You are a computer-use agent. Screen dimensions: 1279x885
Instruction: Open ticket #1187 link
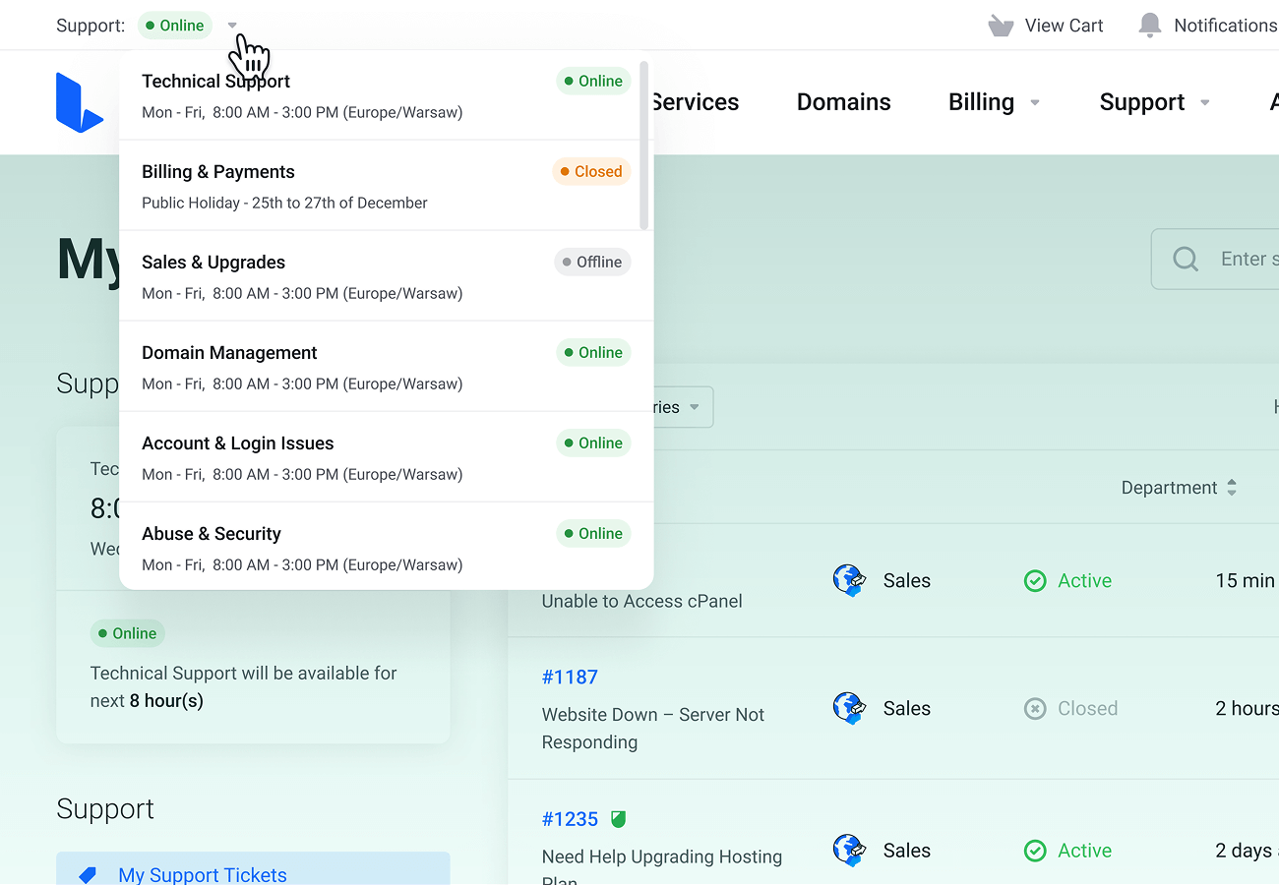pos(570,677)
